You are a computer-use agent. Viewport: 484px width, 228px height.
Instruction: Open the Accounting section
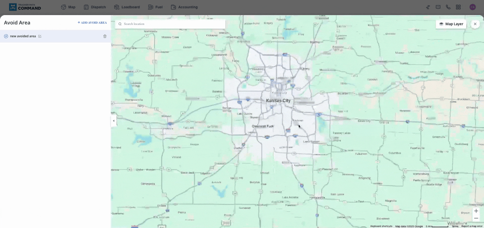(x=184, y=7)
